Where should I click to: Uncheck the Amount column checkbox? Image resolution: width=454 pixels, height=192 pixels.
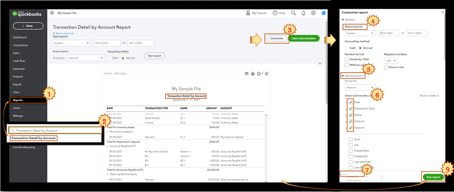coord(351,121)
